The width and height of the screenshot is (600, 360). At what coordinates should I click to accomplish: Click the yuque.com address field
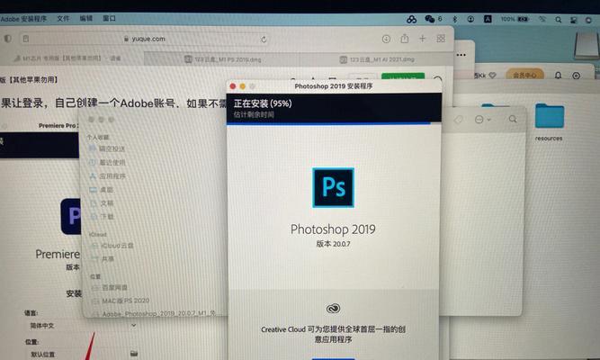tap(145, 39)
